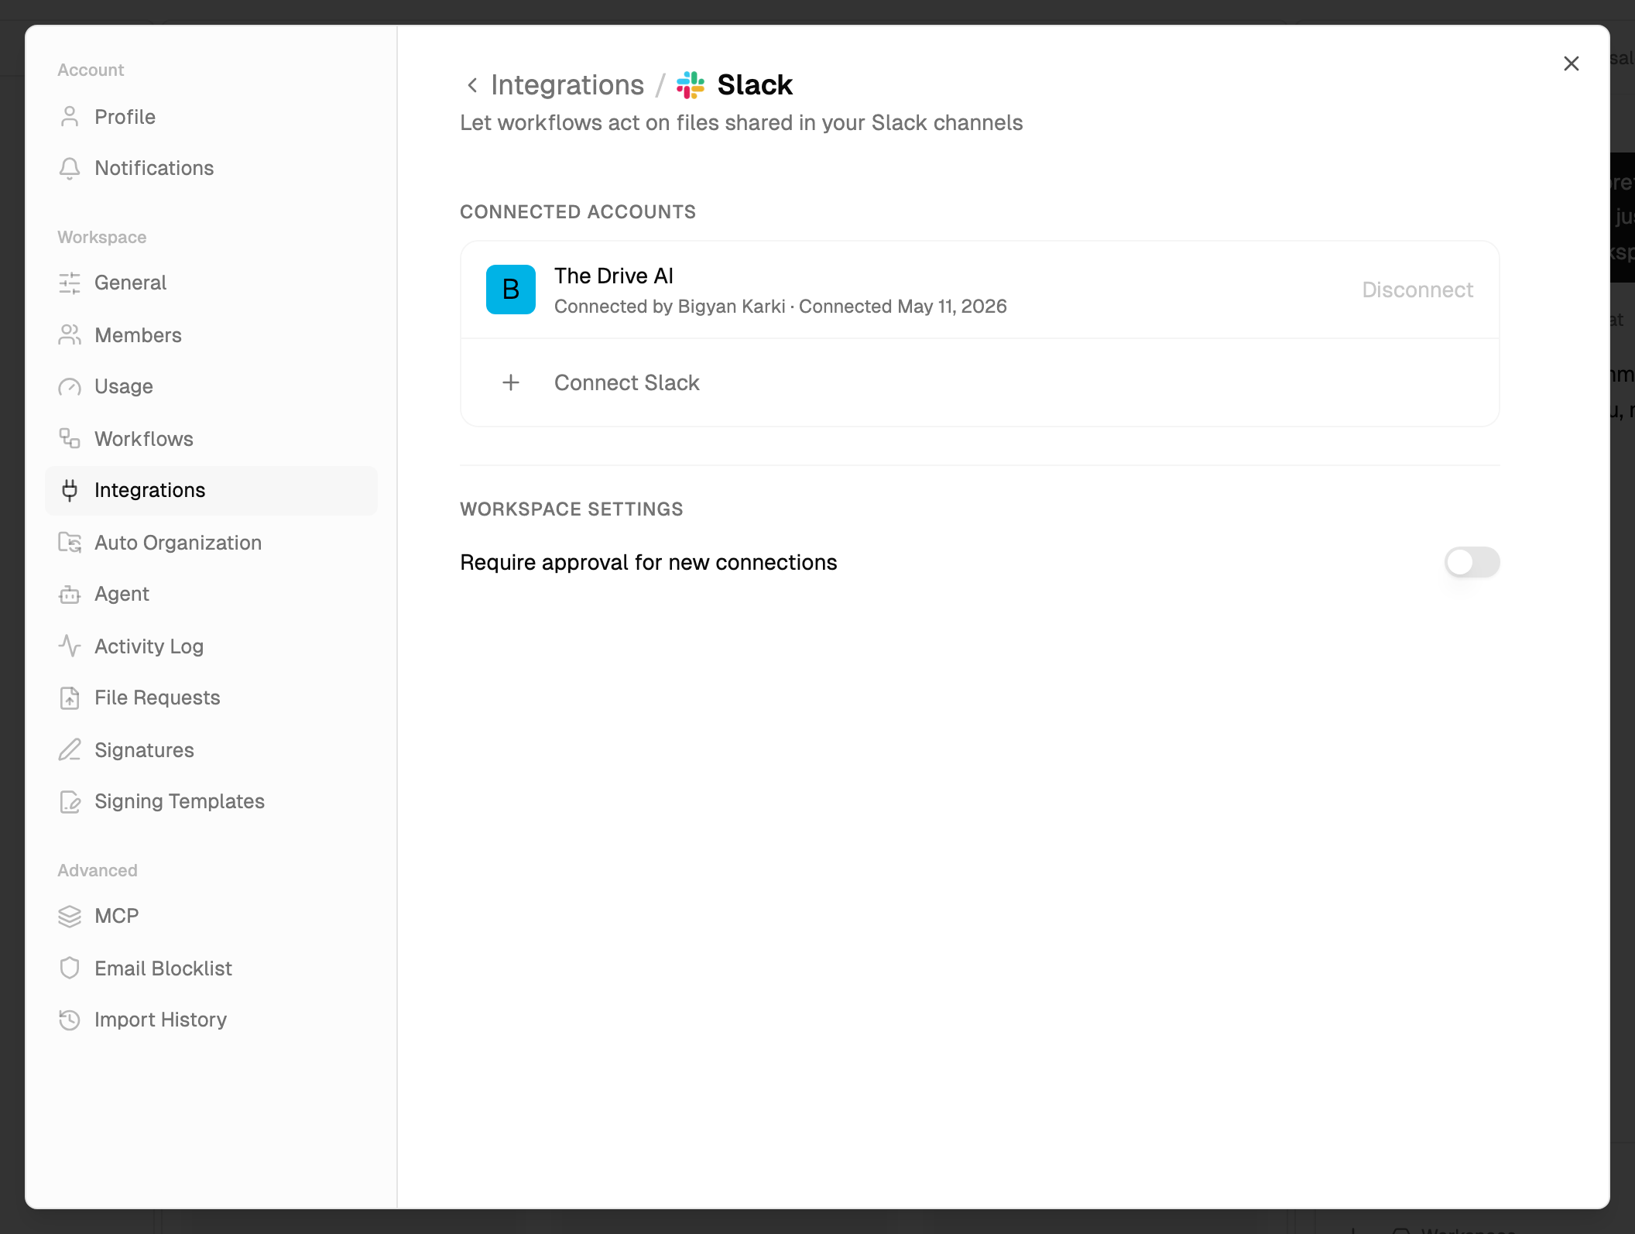Image resolution: width=1635 pixels, height=1234 pixels.
Task: Open the MCP advanced settings
Action: (211, 916)
